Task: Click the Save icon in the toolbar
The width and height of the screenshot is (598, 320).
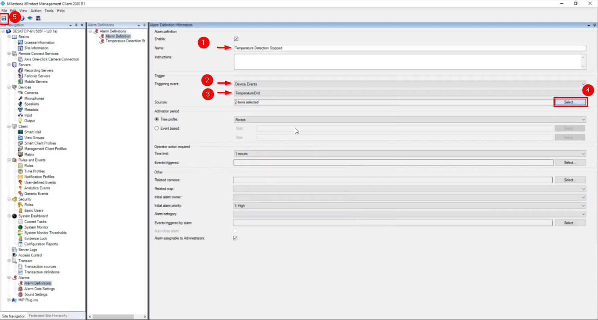Action: 4,18
